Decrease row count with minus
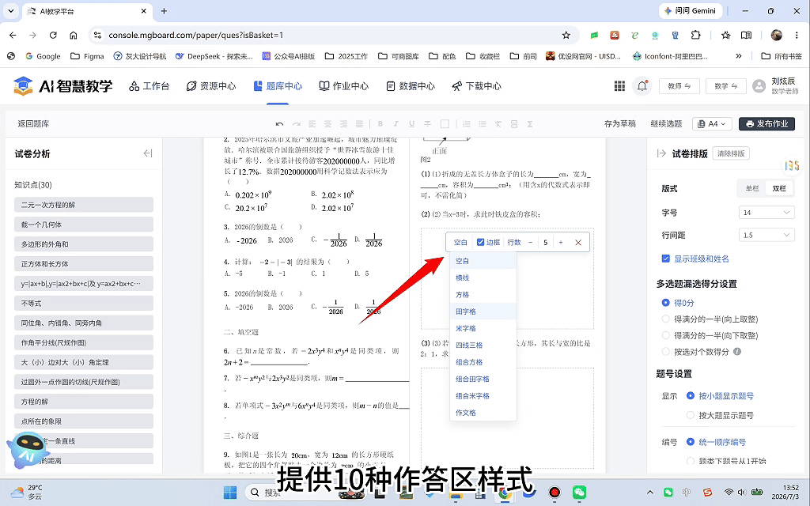 pos(530,243)
